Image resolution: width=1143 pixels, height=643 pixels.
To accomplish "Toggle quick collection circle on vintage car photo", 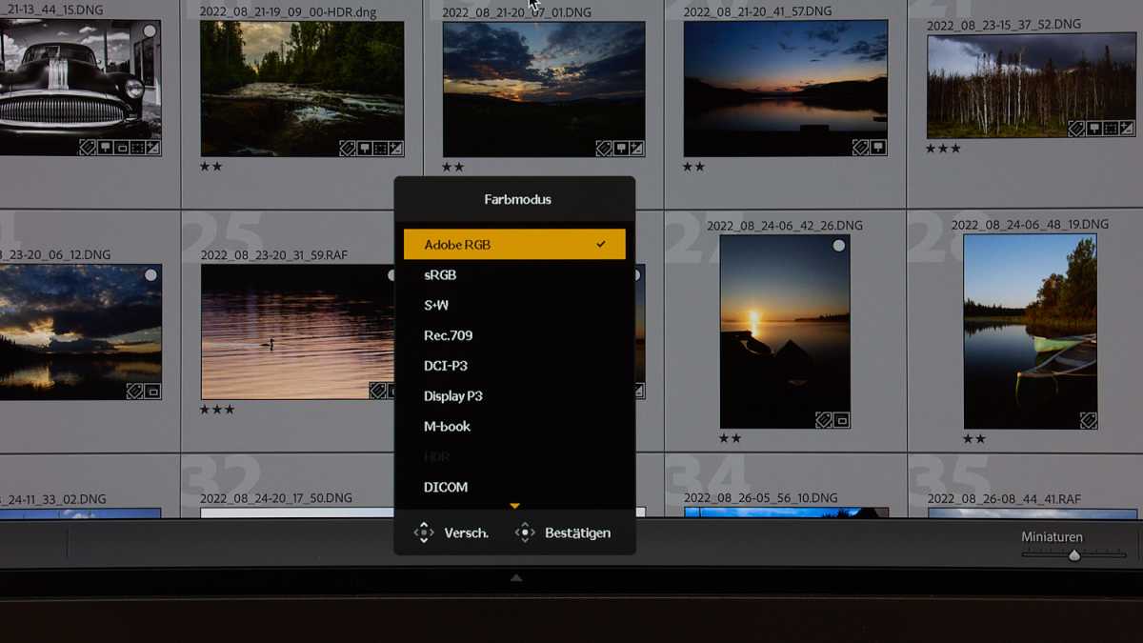I will (150, 31).
